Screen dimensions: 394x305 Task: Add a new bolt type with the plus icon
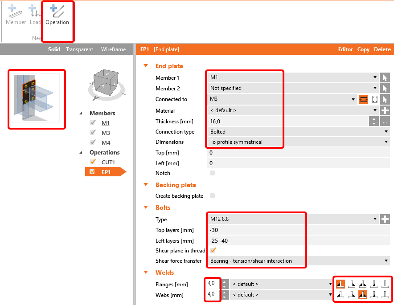pos(385,219)
